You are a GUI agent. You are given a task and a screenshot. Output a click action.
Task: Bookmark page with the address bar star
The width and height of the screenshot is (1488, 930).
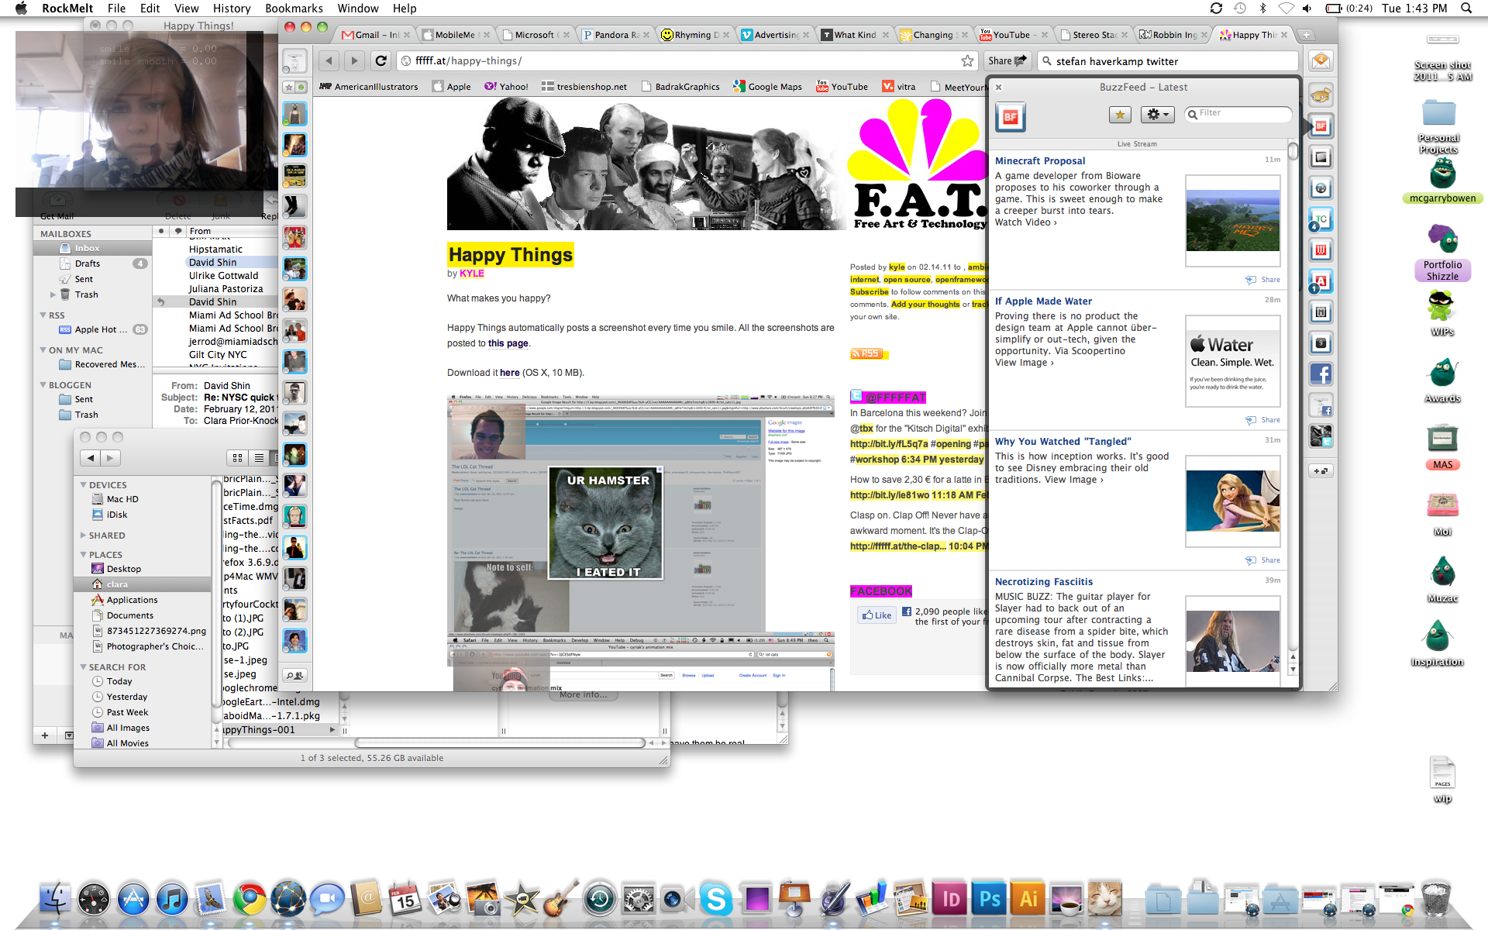pyautogui.click(x=967, y=60)
